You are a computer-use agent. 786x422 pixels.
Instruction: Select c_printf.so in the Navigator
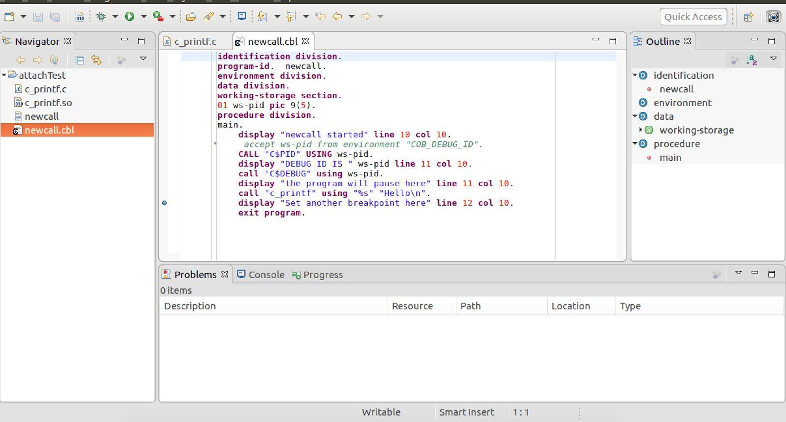coord(48,103)
